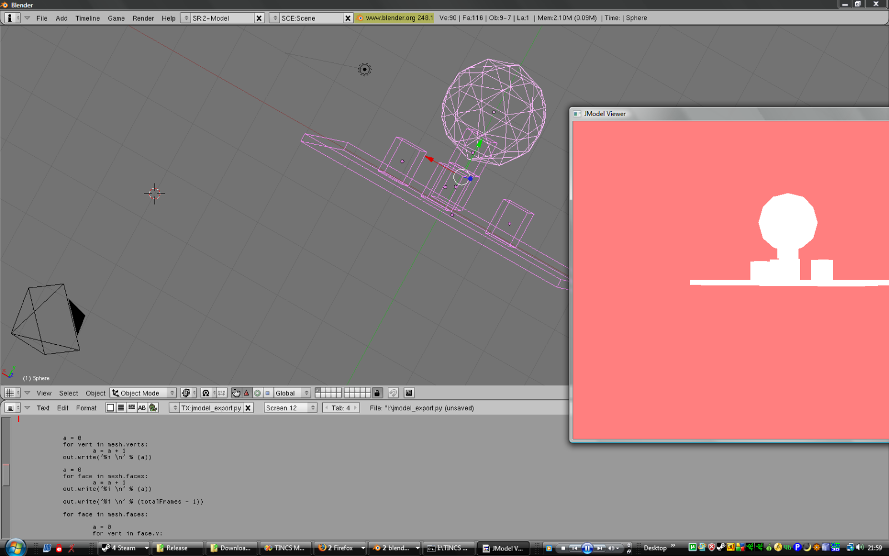Screen dimensions: 889x556
Task: Expand the Screen 12 font size dropdown
Action: tap(290, 408)
